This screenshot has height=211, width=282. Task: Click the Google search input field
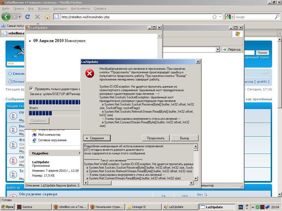(x=254, y=17)
